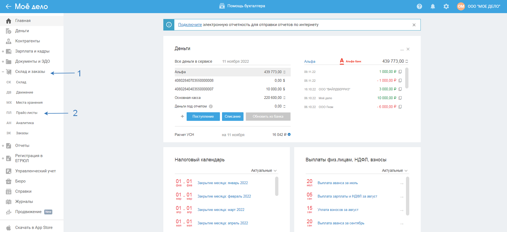Screen dimensions: 507x232
Task: Open Прайс-листы in the sidebar
Action: (27, 113)
